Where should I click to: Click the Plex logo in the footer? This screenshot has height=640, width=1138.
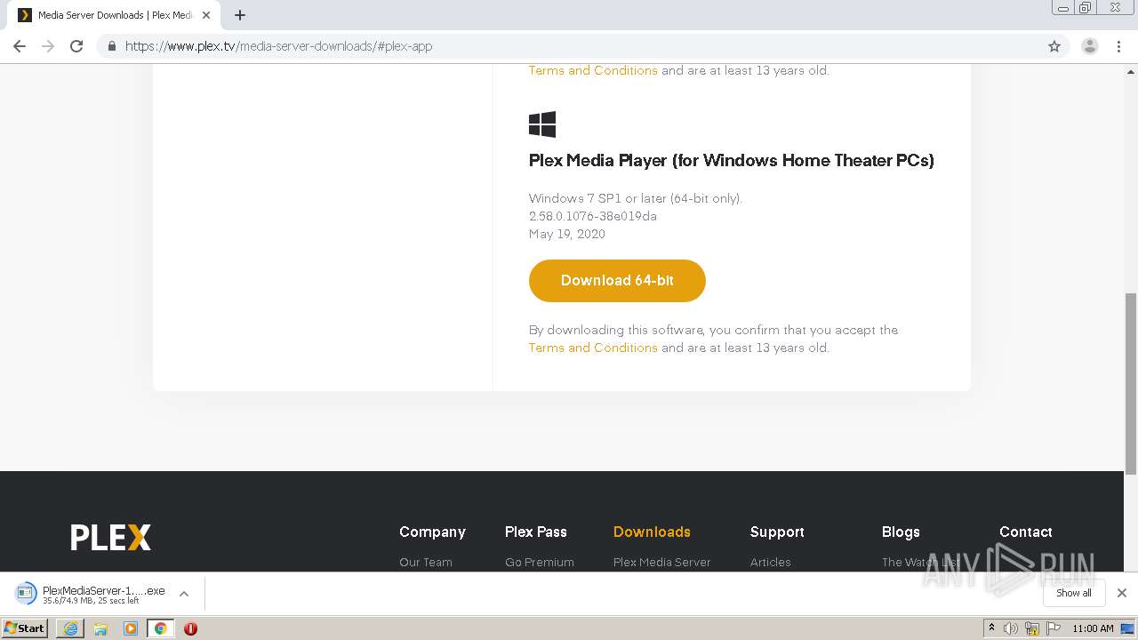[111, 537]
